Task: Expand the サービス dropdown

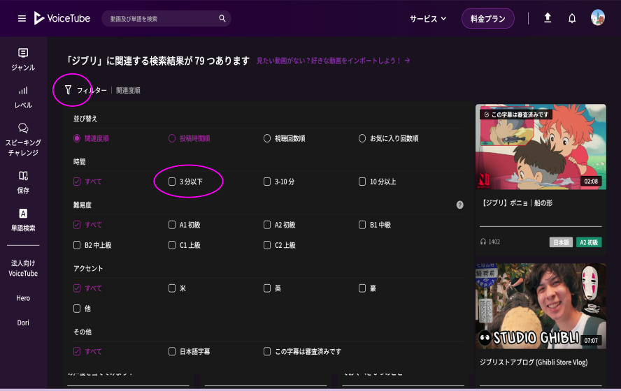Action: coord(428,19)
